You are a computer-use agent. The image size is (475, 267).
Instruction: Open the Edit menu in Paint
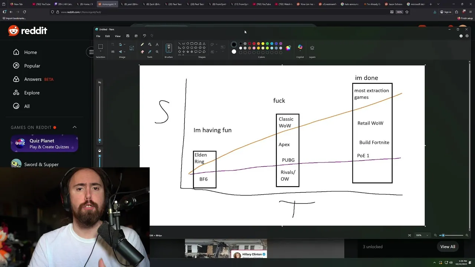tap(107, 36)
